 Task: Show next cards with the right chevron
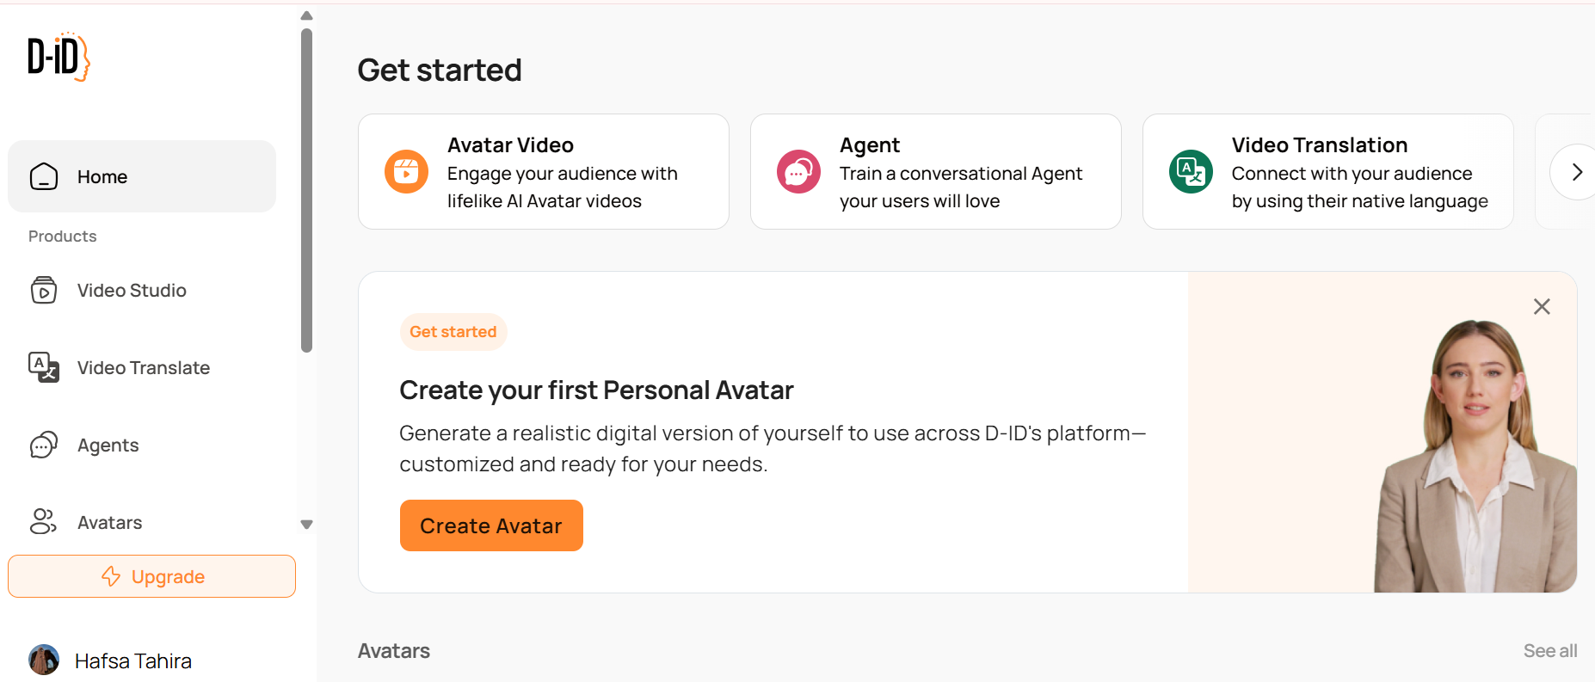coord(1576,172)
